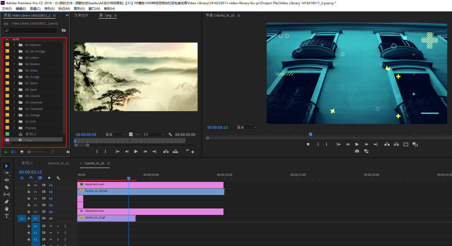Toggle lock on V4 track
The image size is (452, 246).
[x=29, y=198]
